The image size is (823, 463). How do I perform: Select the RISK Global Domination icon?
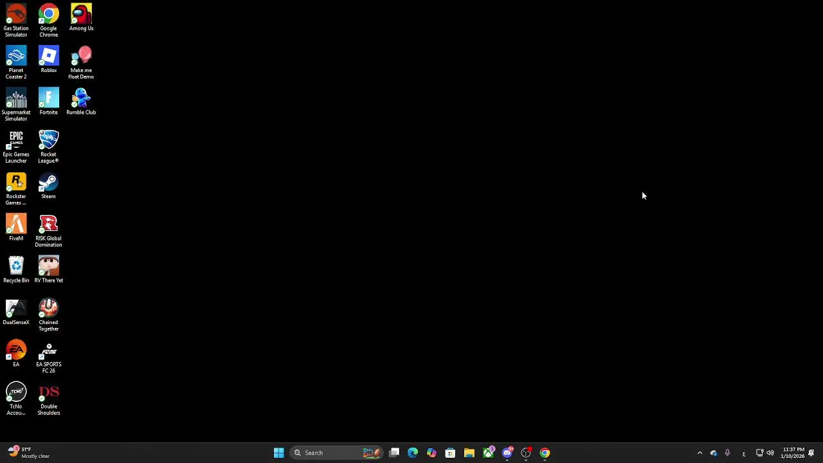(48, 230)
